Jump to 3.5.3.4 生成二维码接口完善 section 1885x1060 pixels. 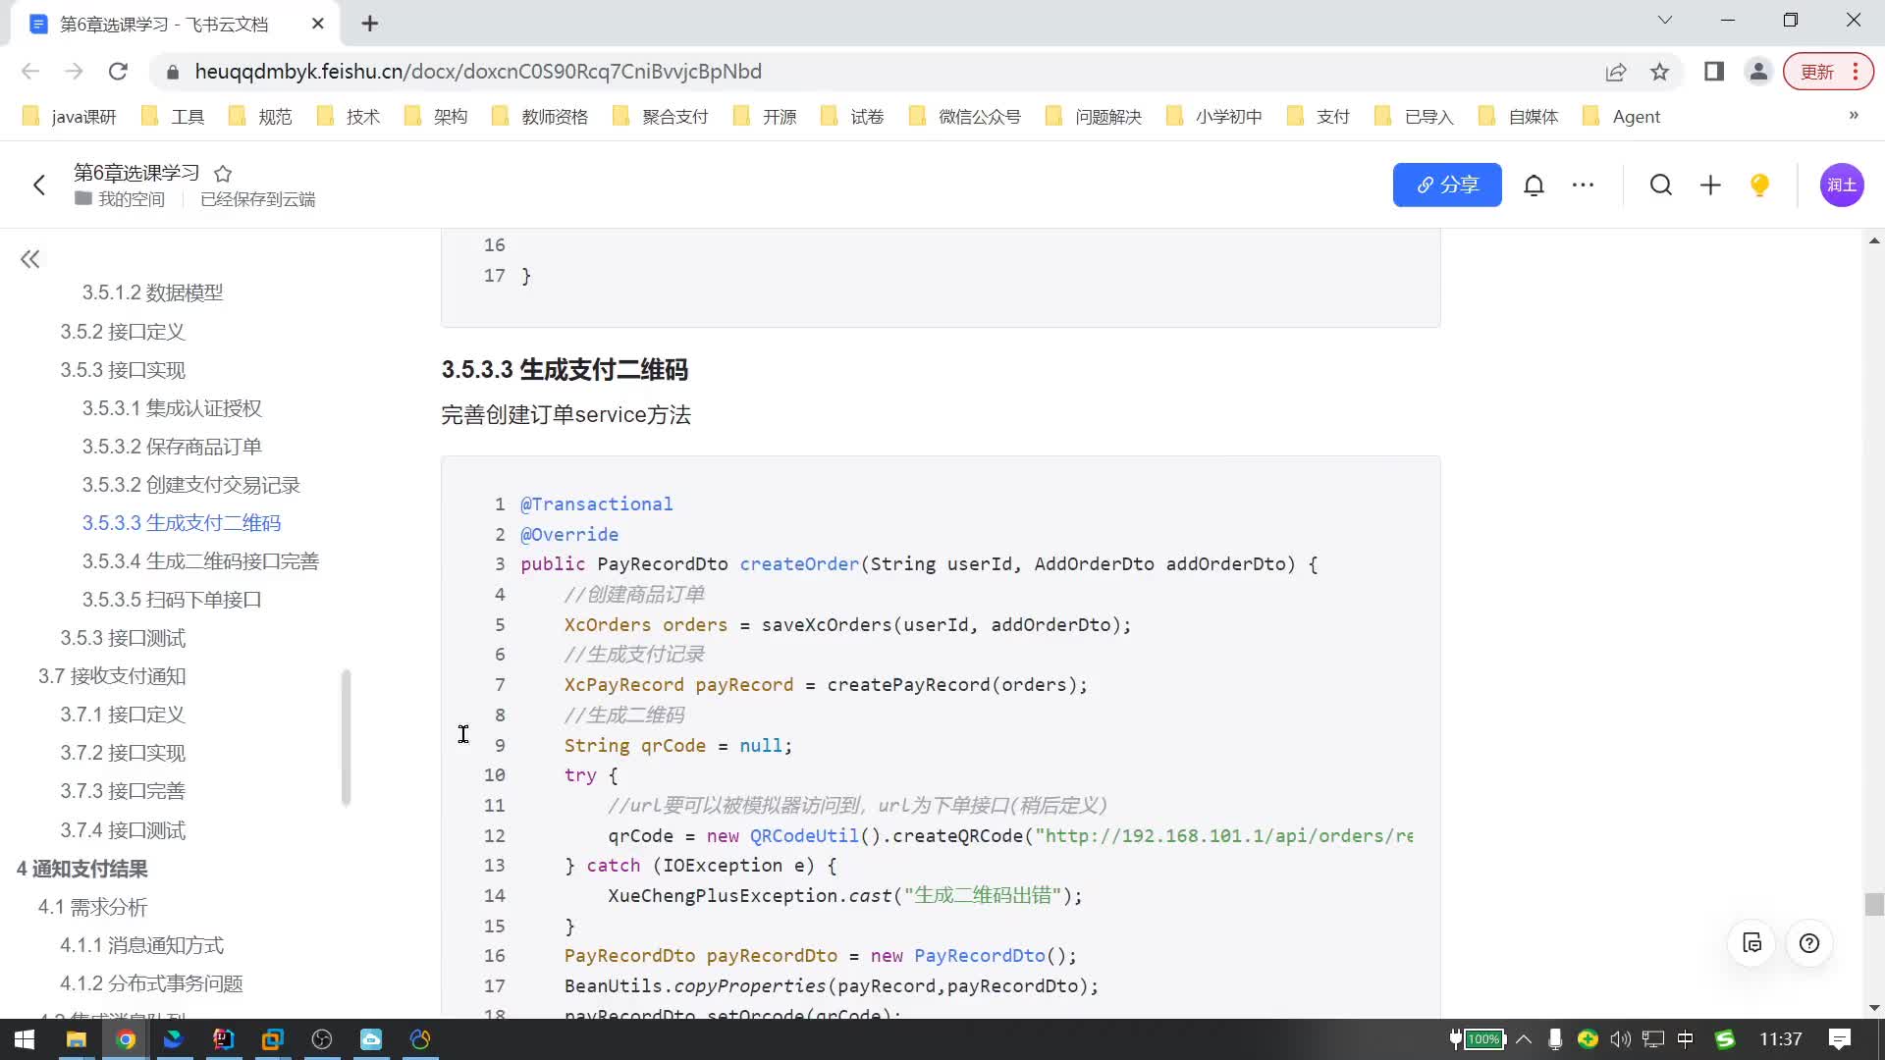[200, 561]
